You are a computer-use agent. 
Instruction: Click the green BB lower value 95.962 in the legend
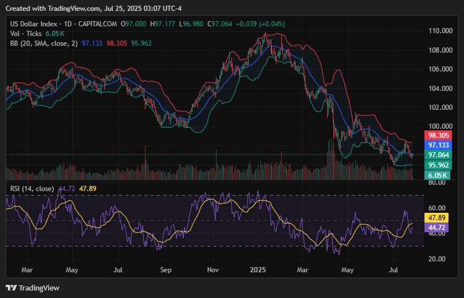(x=141, y=43)
